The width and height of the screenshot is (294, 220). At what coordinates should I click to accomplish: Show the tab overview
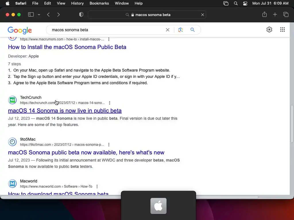click(286, 15)
